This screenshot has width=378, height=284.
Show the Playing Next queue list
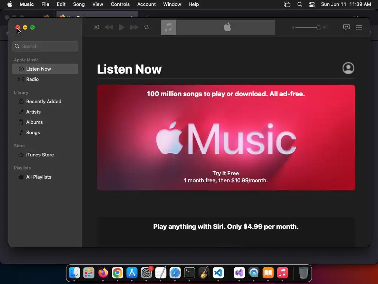coord(359,27)
